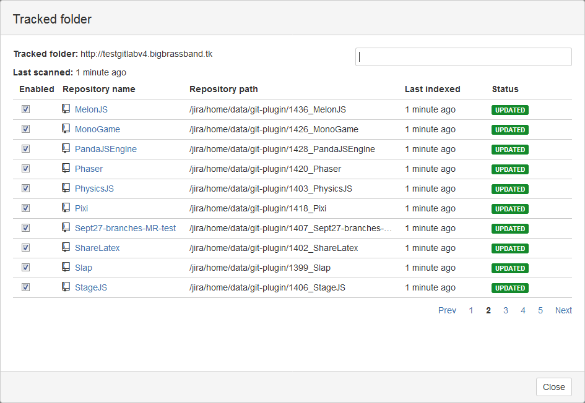Click the path /jira/home/data/git-plugin/1403_PhysicsJS
The width and height of the screenshot is (585, 403).
(271, 189)
